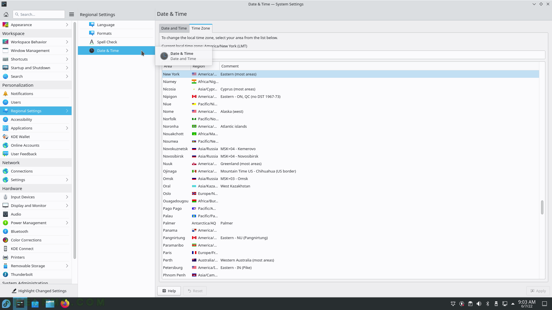Expand the Power Management category
Image resolution: width=552 pixels, height=310 pixels.
tap(36, 223)
